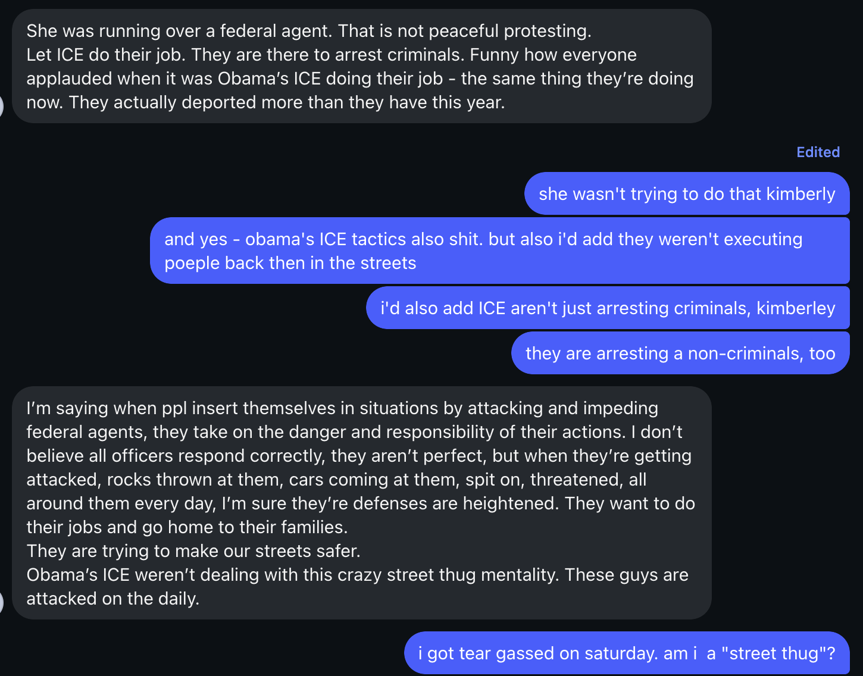Viewport: 863px width, 676px height.
Task: Click the sentence 'Let ICE do their job.'
Action: coord(107,55)
